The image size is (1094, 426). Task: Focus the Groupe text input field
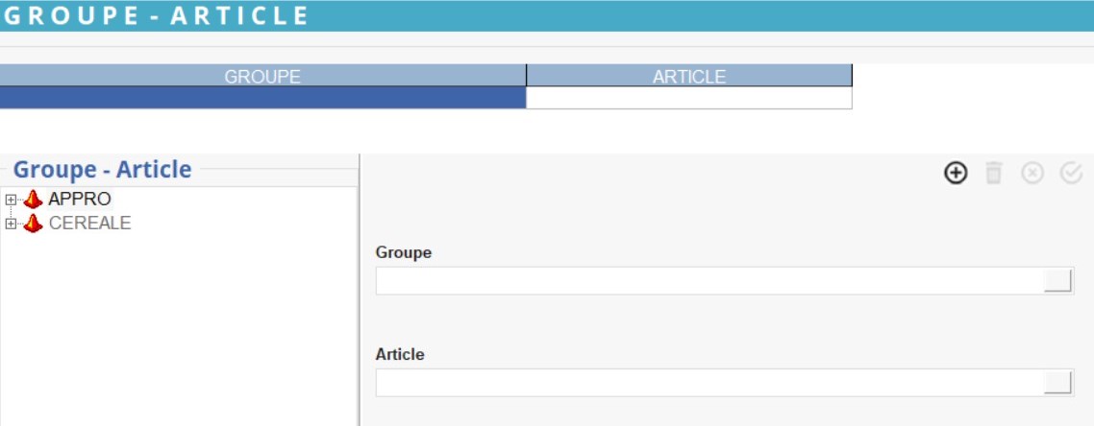coord(709,281)
